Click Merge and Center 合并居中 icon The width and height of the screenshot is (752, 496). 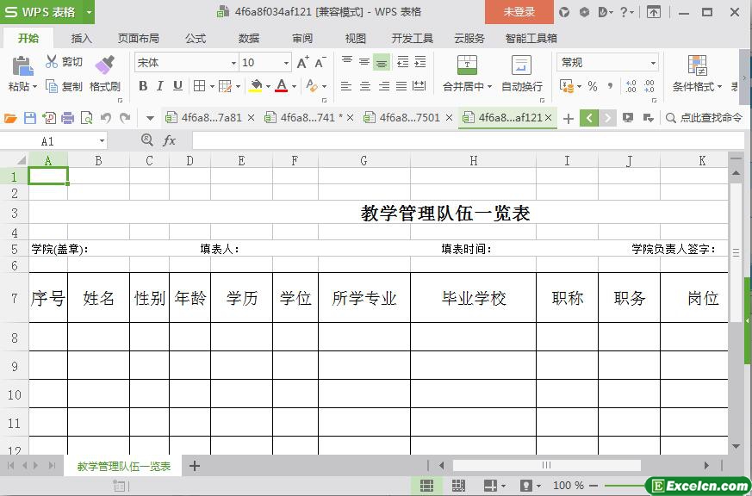click(467, 65)
